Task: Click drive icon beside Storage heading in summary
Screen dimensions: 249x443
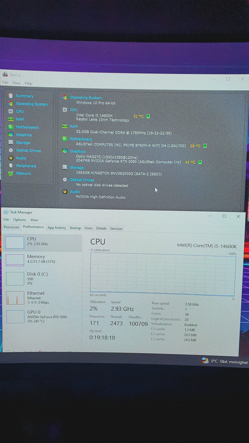Action: click(65, 167)
